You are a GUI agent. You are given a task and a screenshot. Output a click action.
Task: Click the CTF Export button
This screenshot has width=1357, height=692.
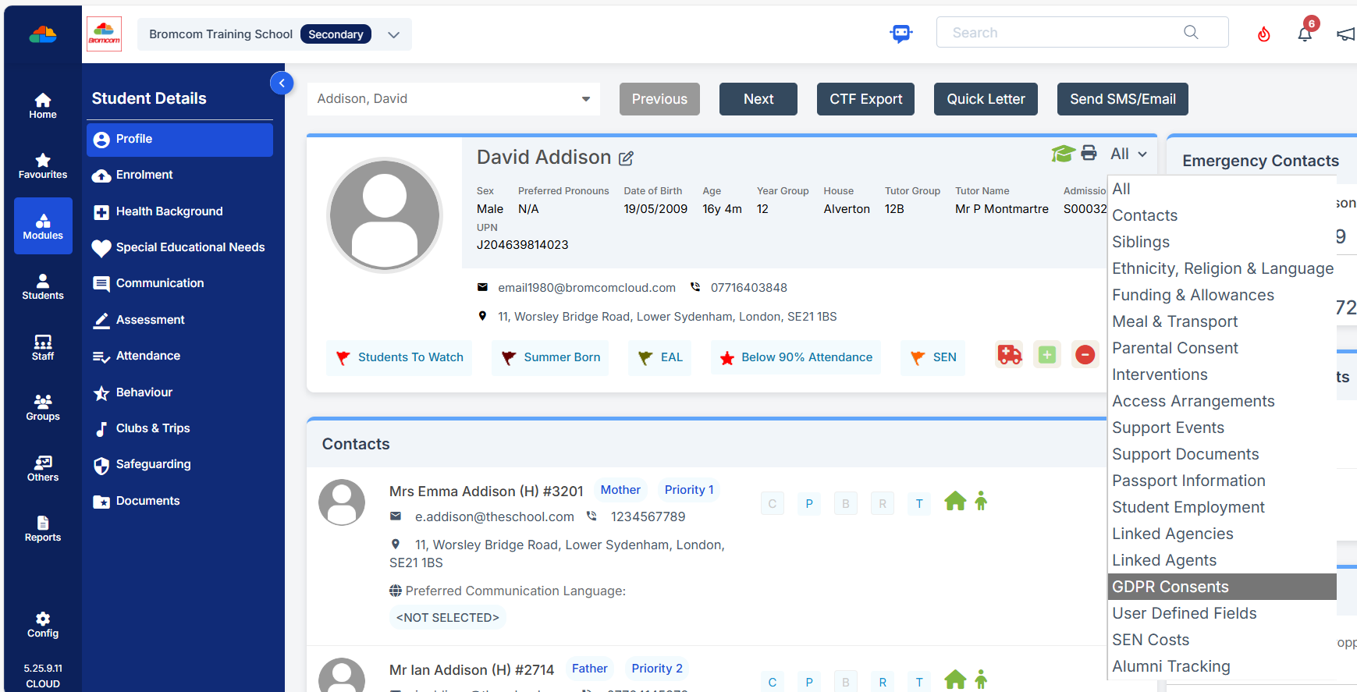pyautogui.click(x=865, y=99)
